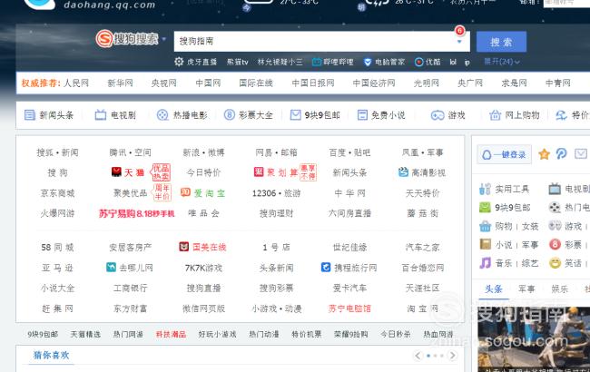Switch to the 头条 news tab
Image resolution: width=590 pixels, height=372 pixels.
(493, 289)
